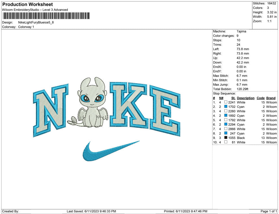Screen dimensions: 279x214
Task: Click the Stops value 10
Action: (238, 40)
